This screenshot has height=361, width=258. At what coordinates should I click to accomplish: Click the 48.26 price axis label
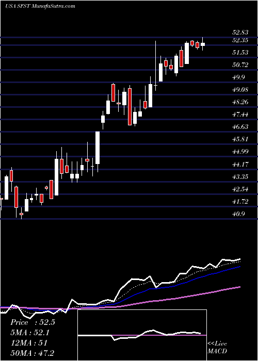point(240,103)
